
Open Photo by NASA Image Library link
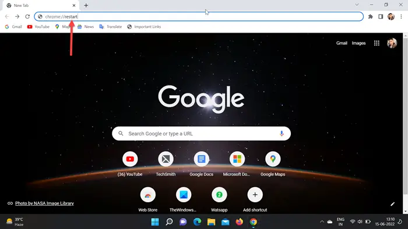[44, 203]
